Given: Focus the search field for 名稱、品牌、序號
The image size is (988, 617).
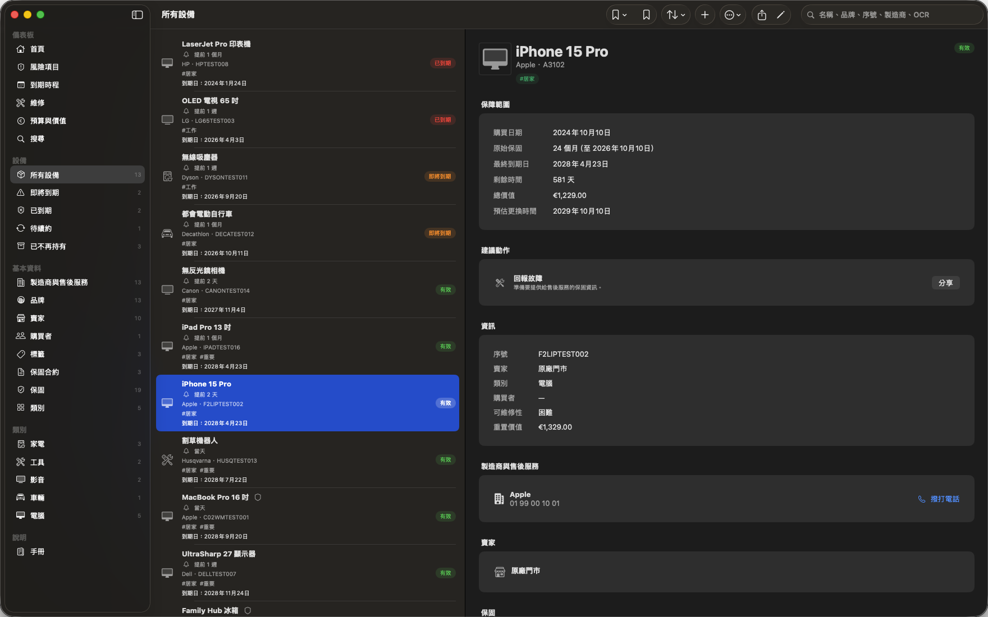Looking at the screenshot, I should pyautogui.click(x=891, y=15).
